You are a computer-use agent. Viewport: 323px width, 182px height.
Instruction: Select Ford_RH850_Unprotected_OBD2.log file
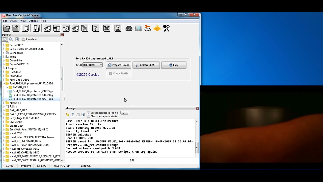pos(33,95)
